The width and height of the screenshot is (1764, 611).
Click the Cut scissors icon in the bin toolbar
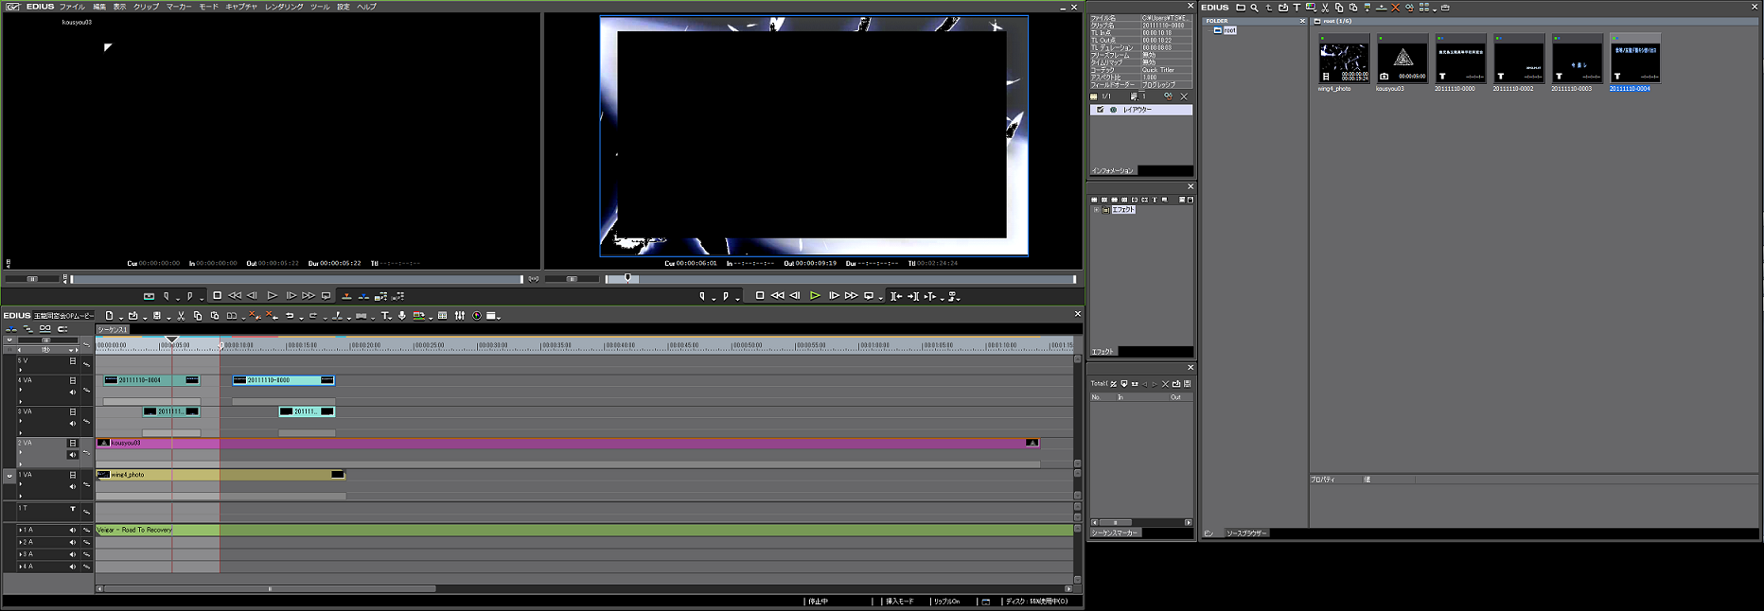(x=1325, y=8)
